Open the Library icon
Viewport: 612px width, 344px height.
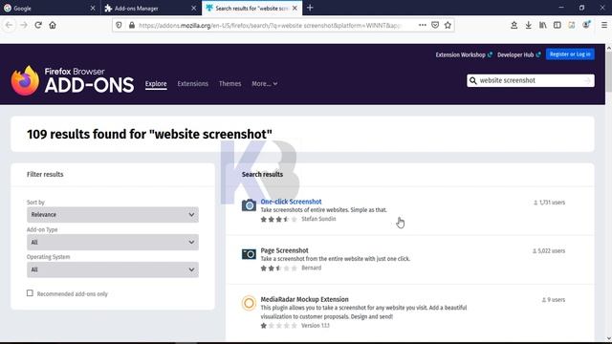543,25
